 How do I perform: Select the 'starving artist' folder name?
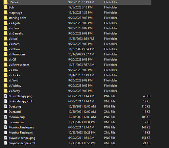(18, 18)
